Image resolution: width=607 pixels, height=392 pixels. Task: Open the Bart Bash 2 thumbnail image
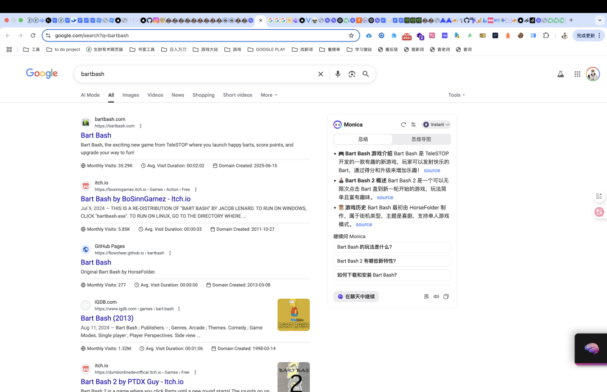point(293,377)
